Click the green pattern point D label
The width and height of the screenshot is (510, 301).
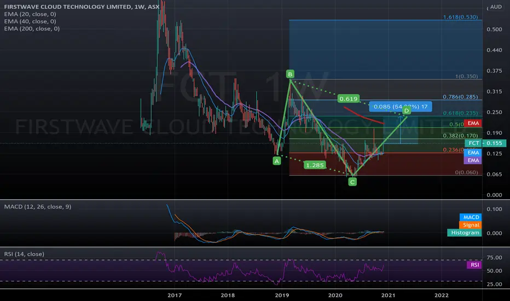tap(407, 111)
